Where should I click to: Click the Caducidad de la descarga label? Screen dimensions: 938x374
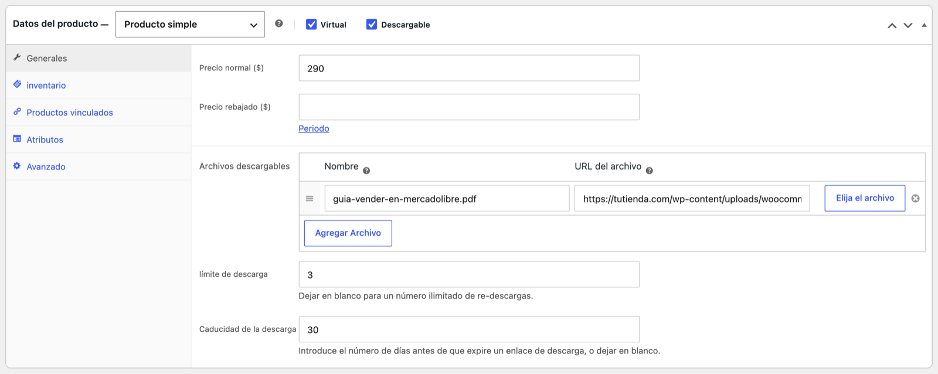pos(247,329)
